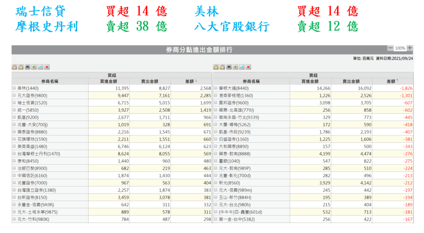The height and width of the screenshot is (233, 424).
Task: Click the blue checkmark icon above right table
Action: (242, 67)
